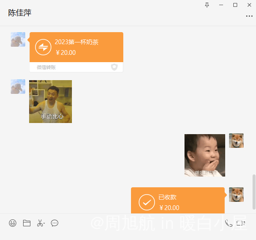Click 陈佳萍's avatar beside transfer message
This screenshot has height=240, width=256.
(x=18, y=39)
